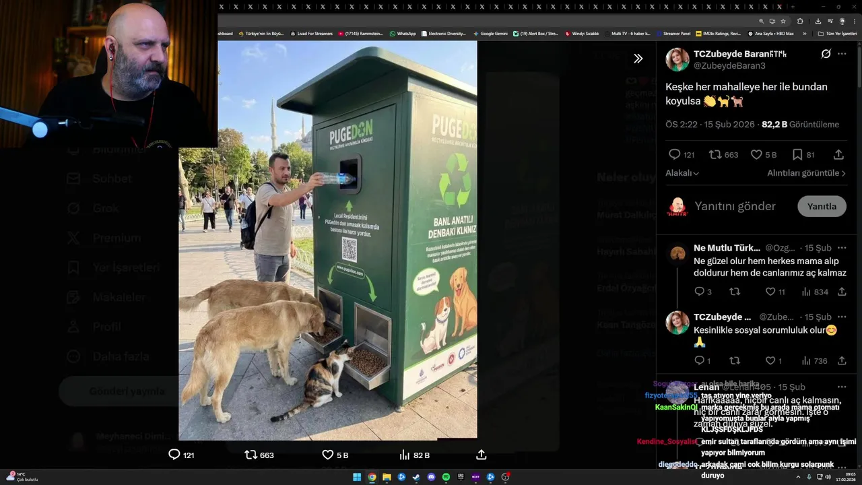Collapse the tweet side panel with double-arrow icon

pos(638,59)
